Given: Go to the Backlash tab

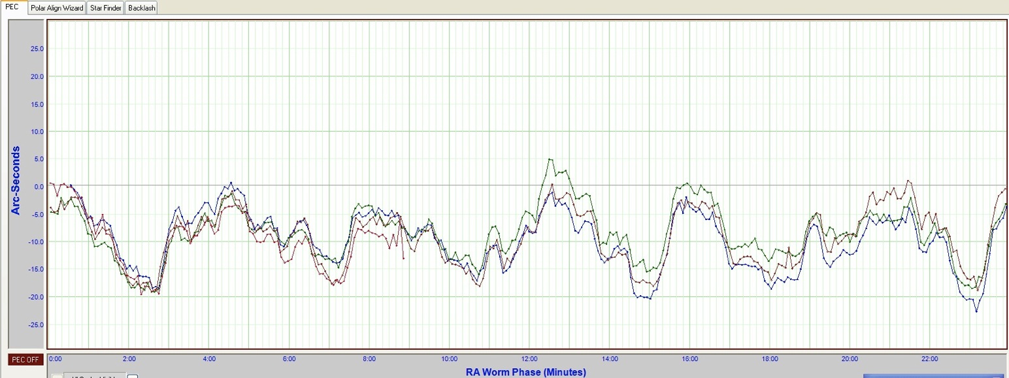Looking at the screenshot, I should tap(141, 8).
